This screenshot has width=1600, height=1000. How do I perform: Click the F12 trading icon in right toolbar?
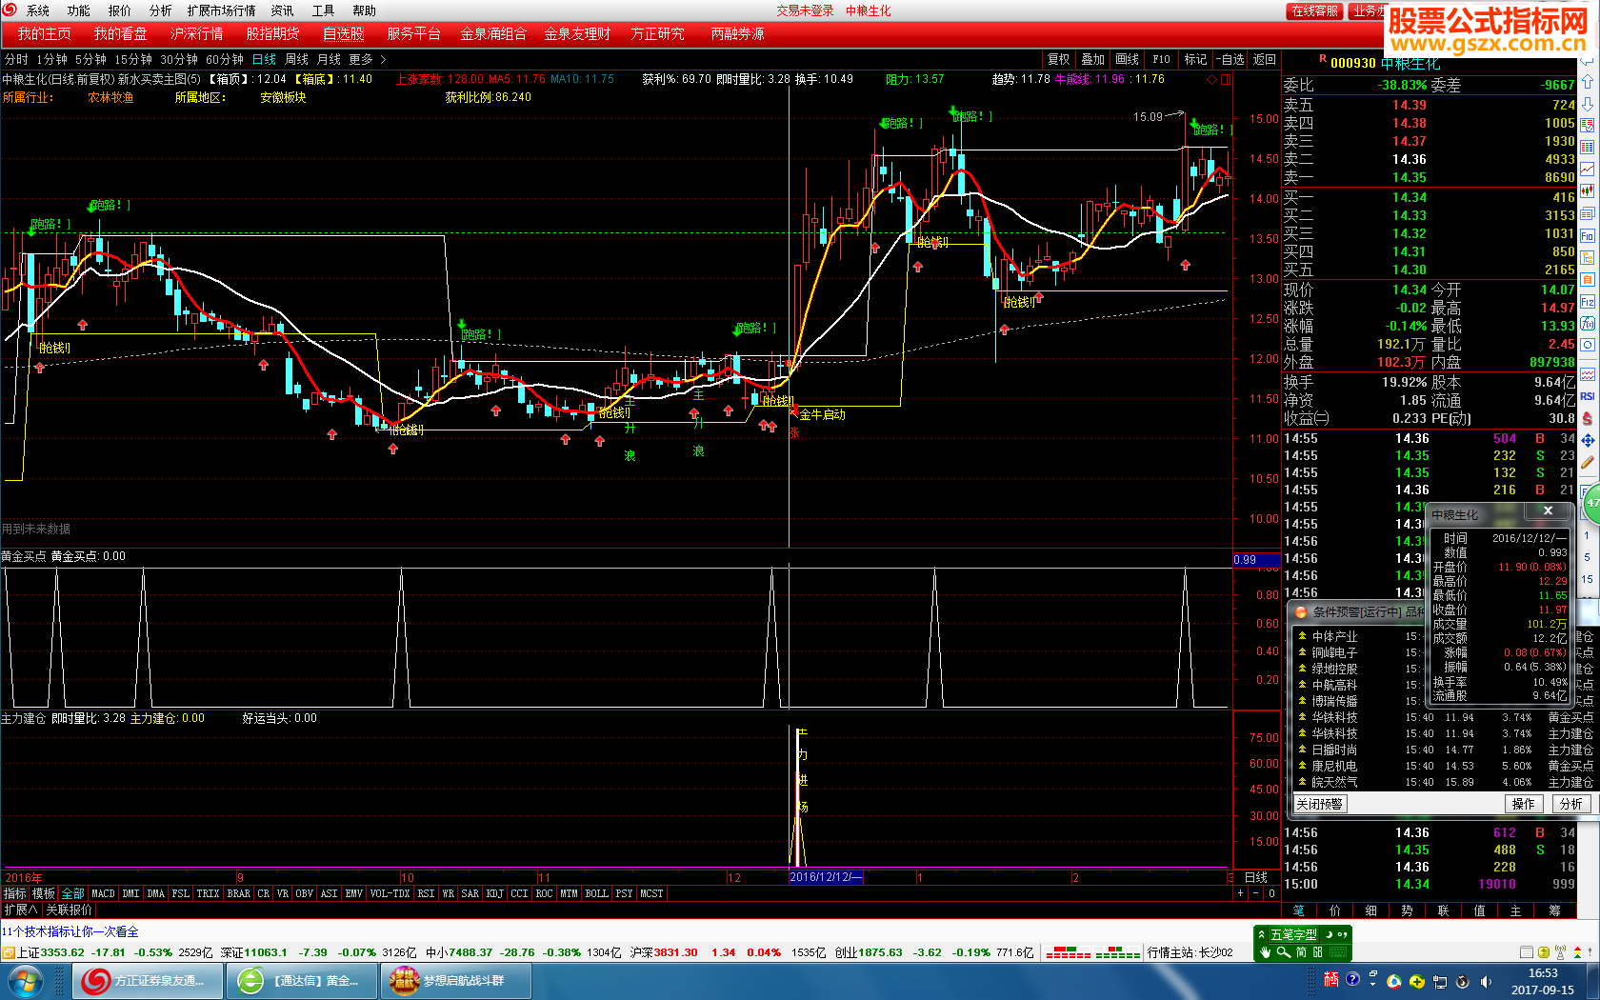pyautogui.click(x=1588, y=301)
